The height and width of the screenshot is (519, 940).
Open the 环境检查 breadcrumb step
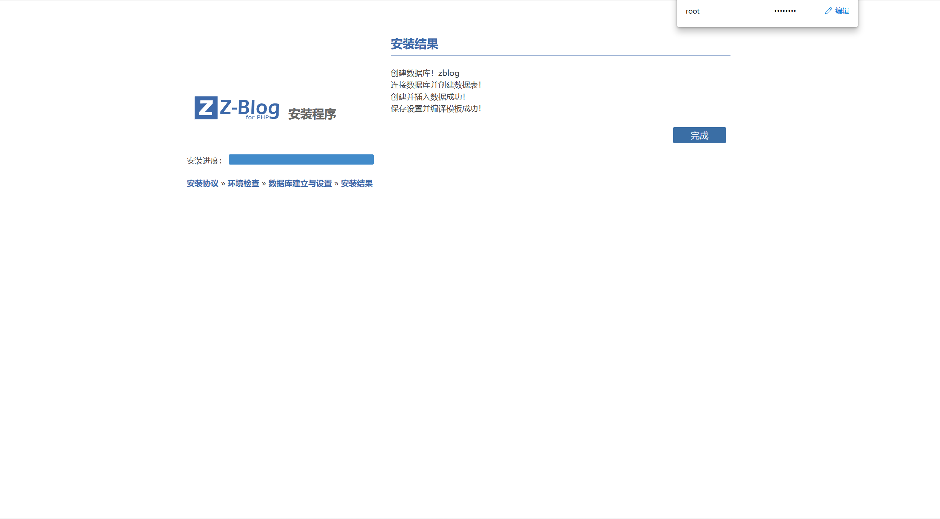click(243, 183)
